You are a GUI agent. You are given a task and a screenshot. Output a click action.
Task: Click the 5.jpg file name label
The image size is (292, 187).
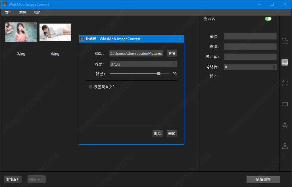click(x=21, y=54)
